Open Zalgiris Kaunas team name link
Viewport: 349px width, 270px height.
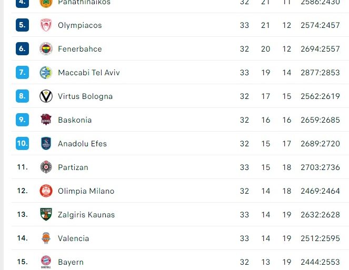(x=86, y=215)
